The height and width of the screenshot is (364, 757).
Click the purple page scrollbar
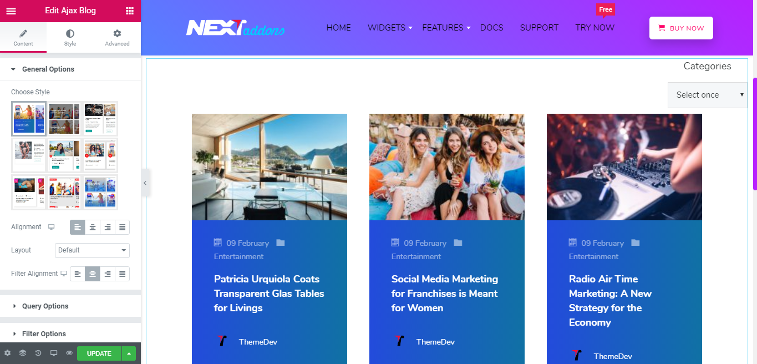755,134
